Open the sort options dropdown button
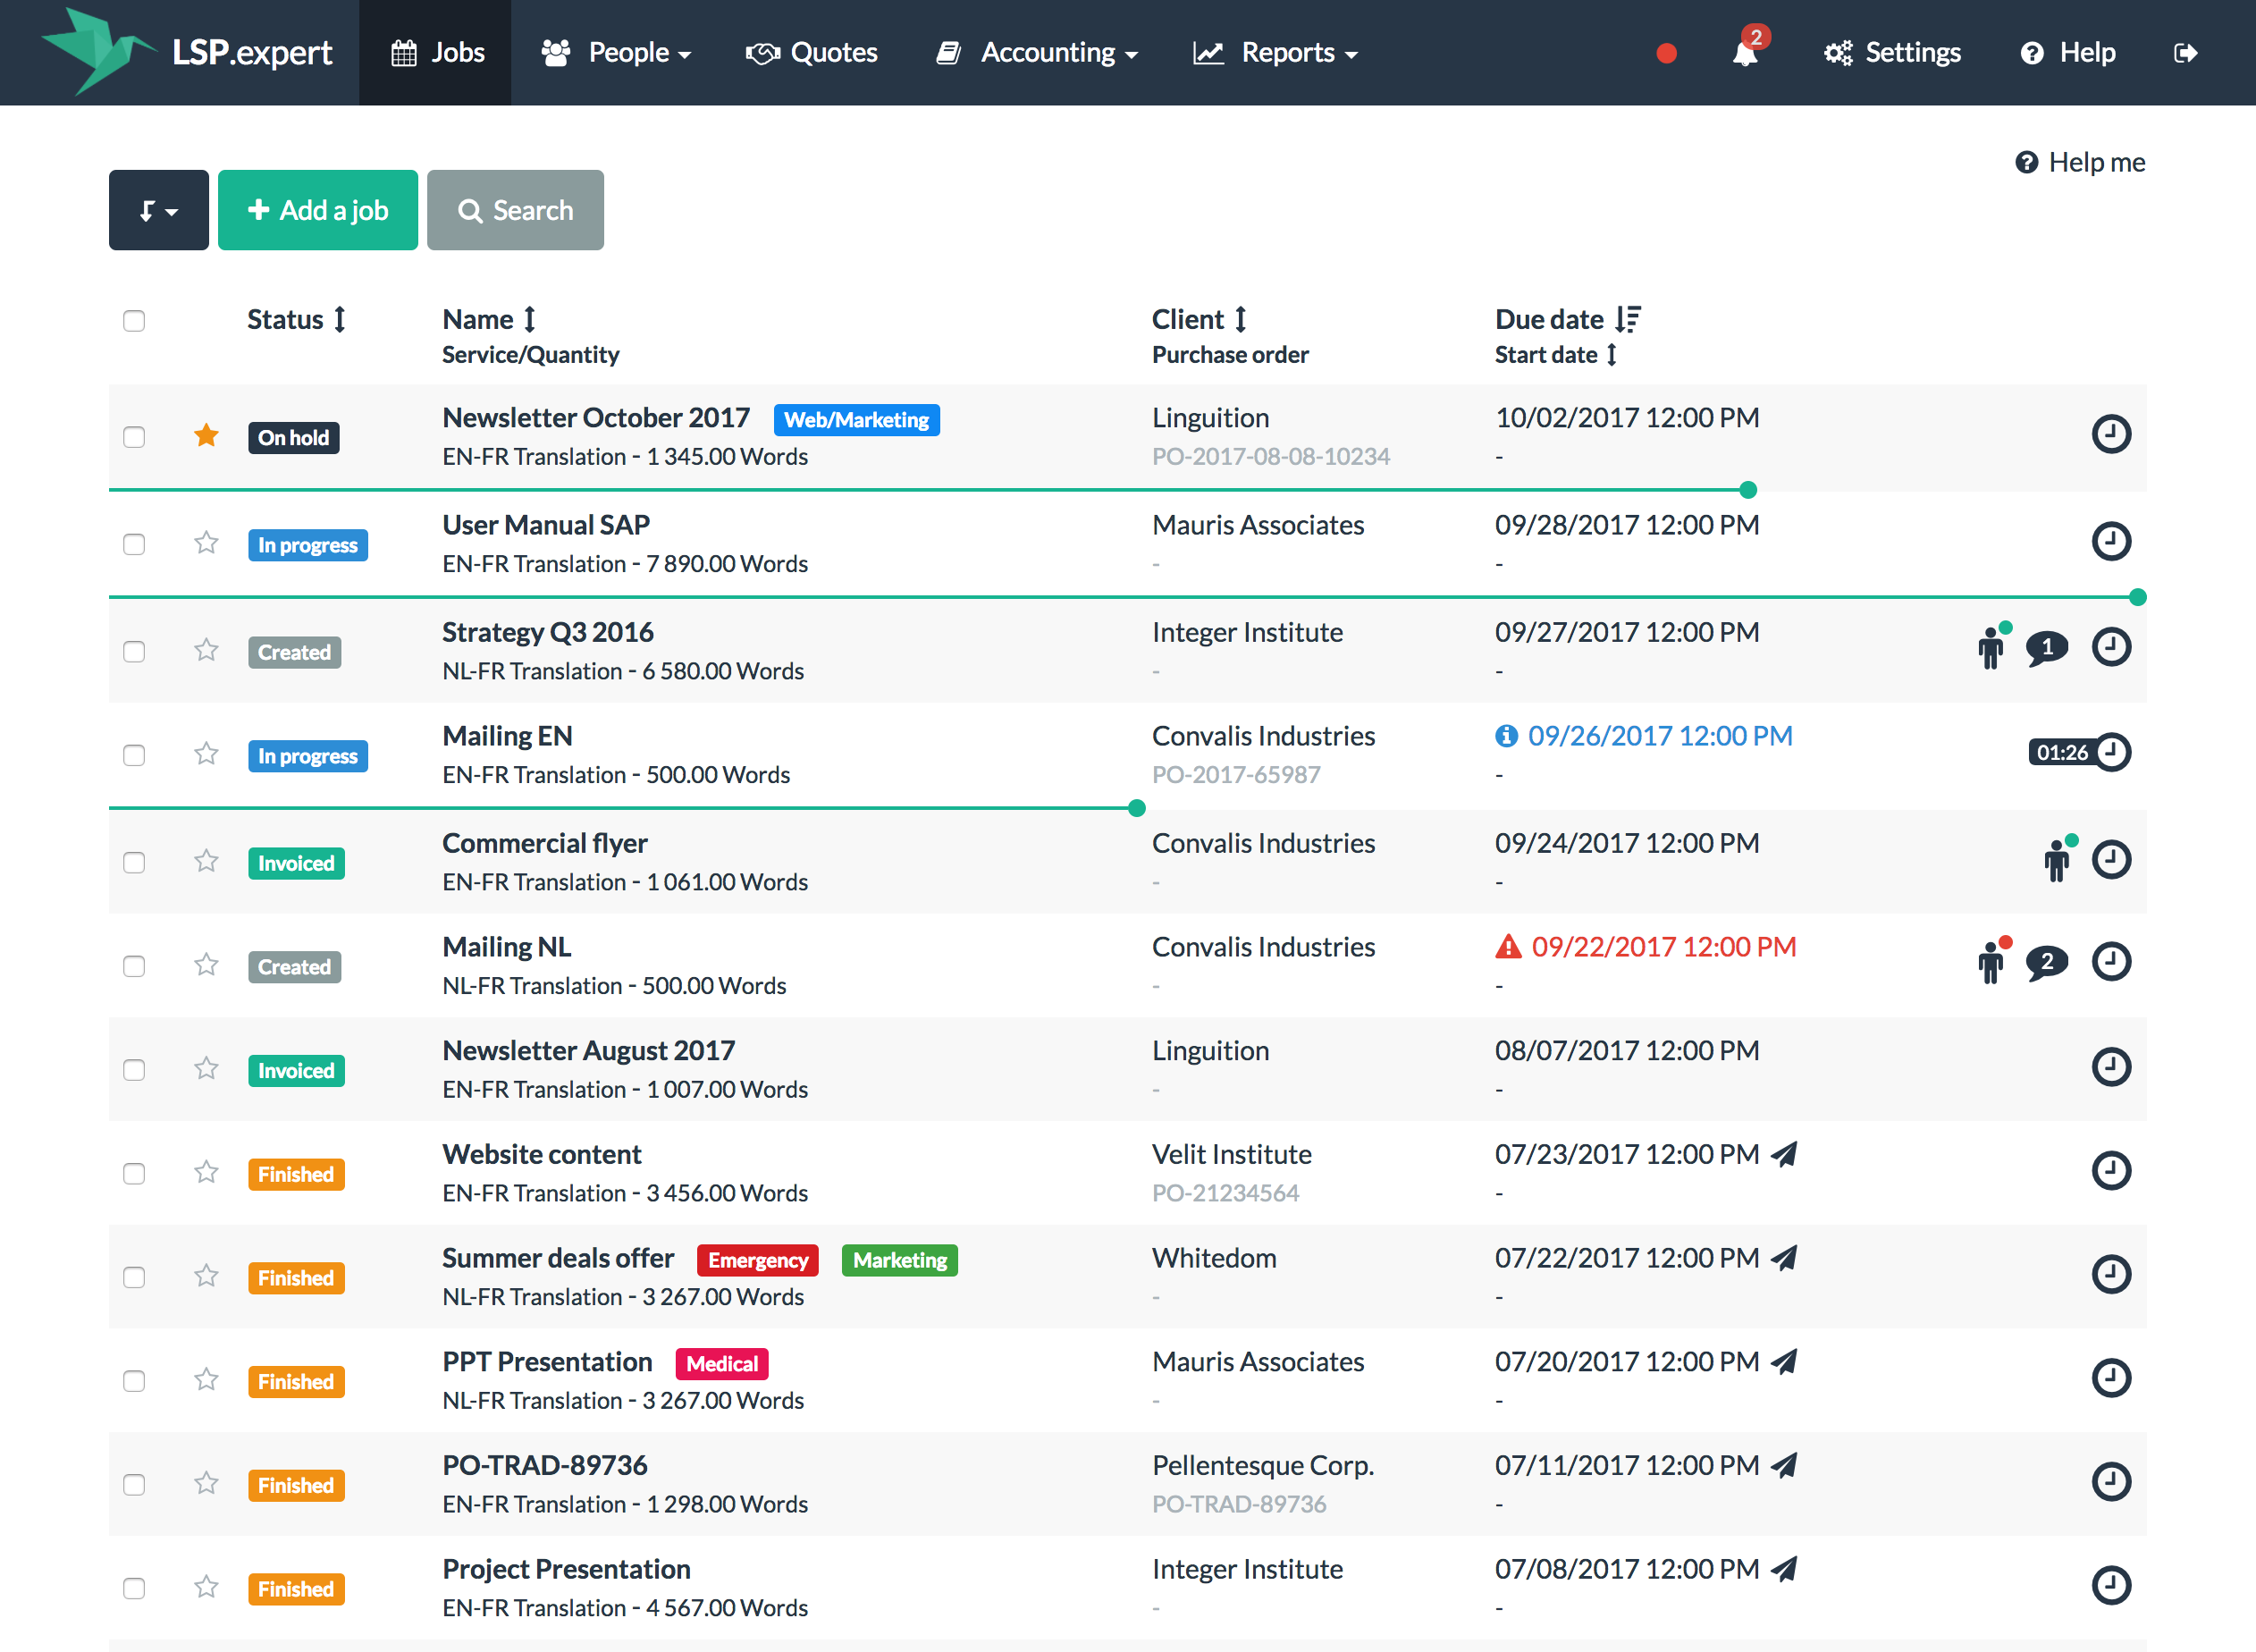 click(159, 210)
